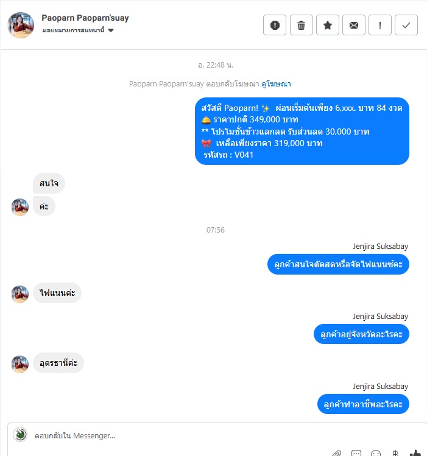Click the อุดรธานีค่ะ message bubble
The height and width of the screenshot is (456, 427).
pyautogui.click(x=58, y=363)
